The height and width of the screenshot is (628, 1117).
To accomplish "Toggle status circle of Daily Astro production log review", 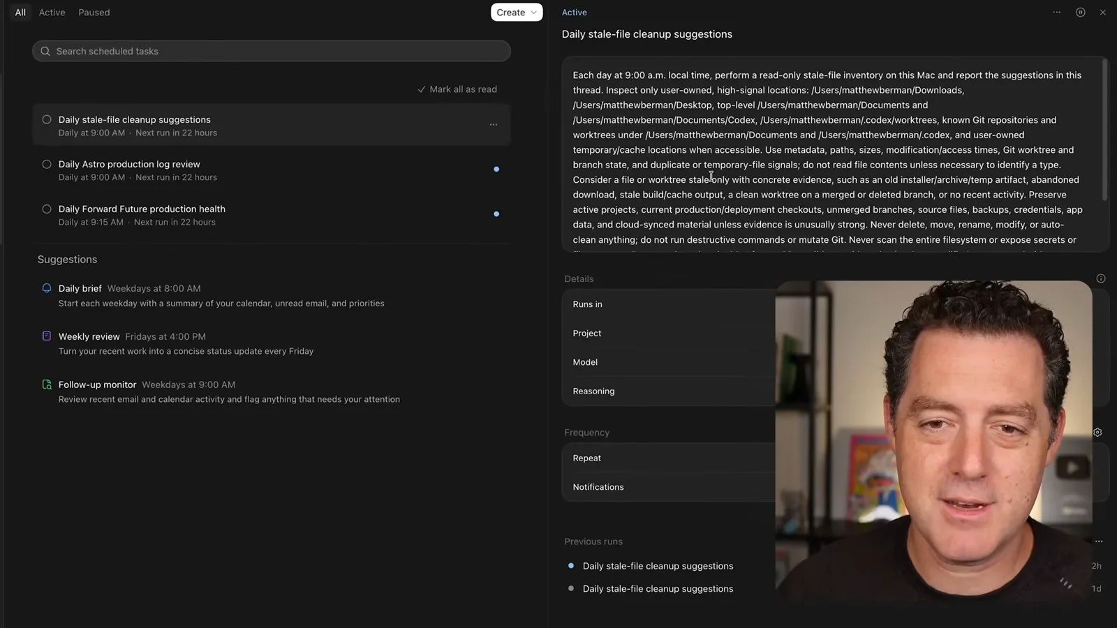I will (47, 164).
